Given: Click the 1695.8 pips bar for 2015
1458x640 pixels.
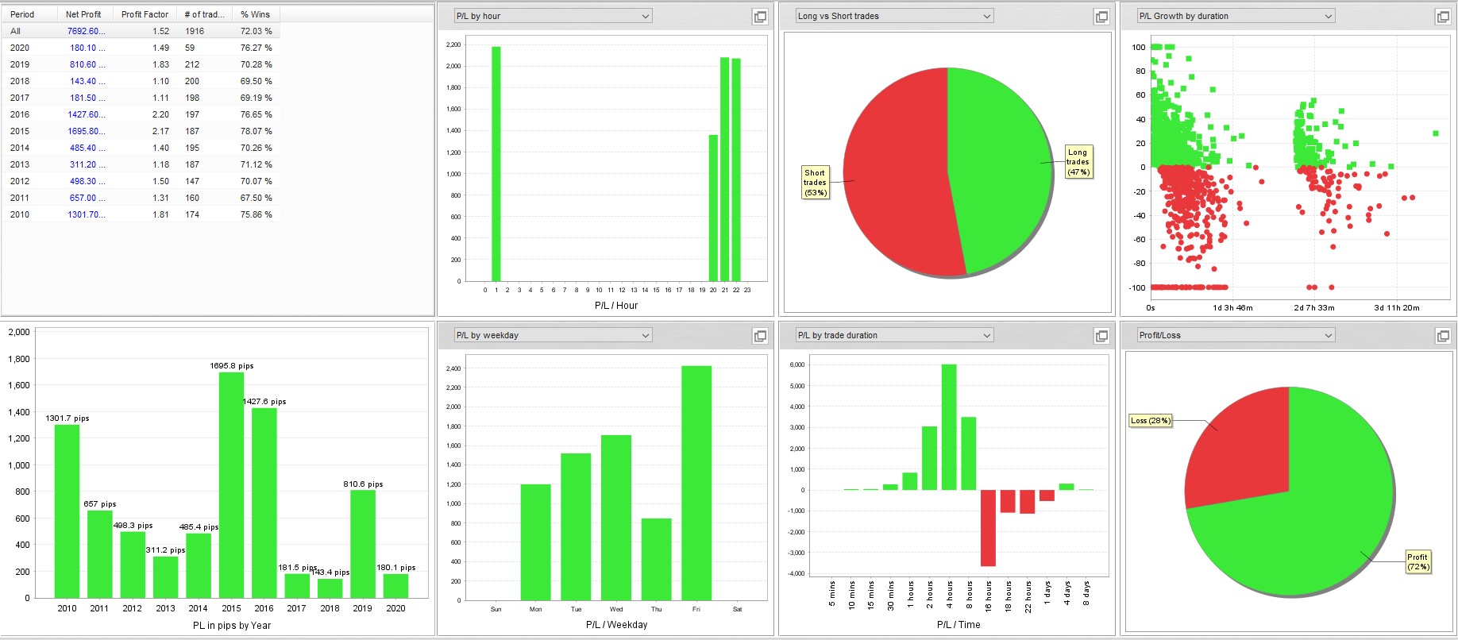Looking at the screenshot, I should pos(231,484).
